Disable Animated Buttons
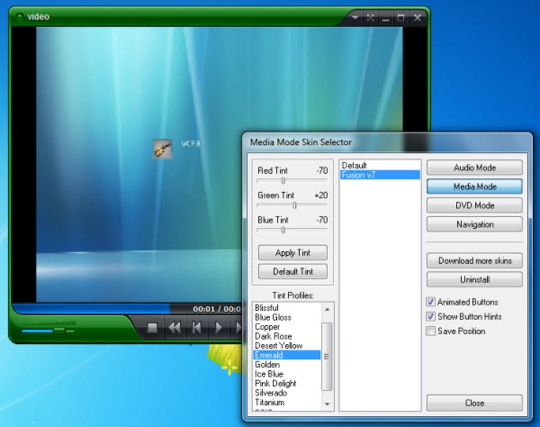Screen dimensions: 540x427 pyautogui.click(x=431, y=302)
